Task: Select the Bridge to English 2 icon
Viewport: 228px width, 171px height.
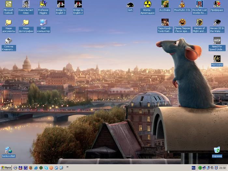Action: pos(78,7)
